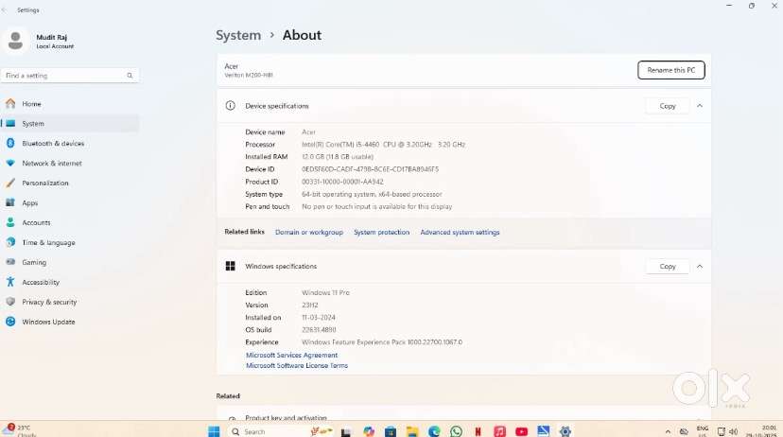Viewport: 783px width, 437px height.
Task: Click the Find a setting search box
Action: click(64, 76)
